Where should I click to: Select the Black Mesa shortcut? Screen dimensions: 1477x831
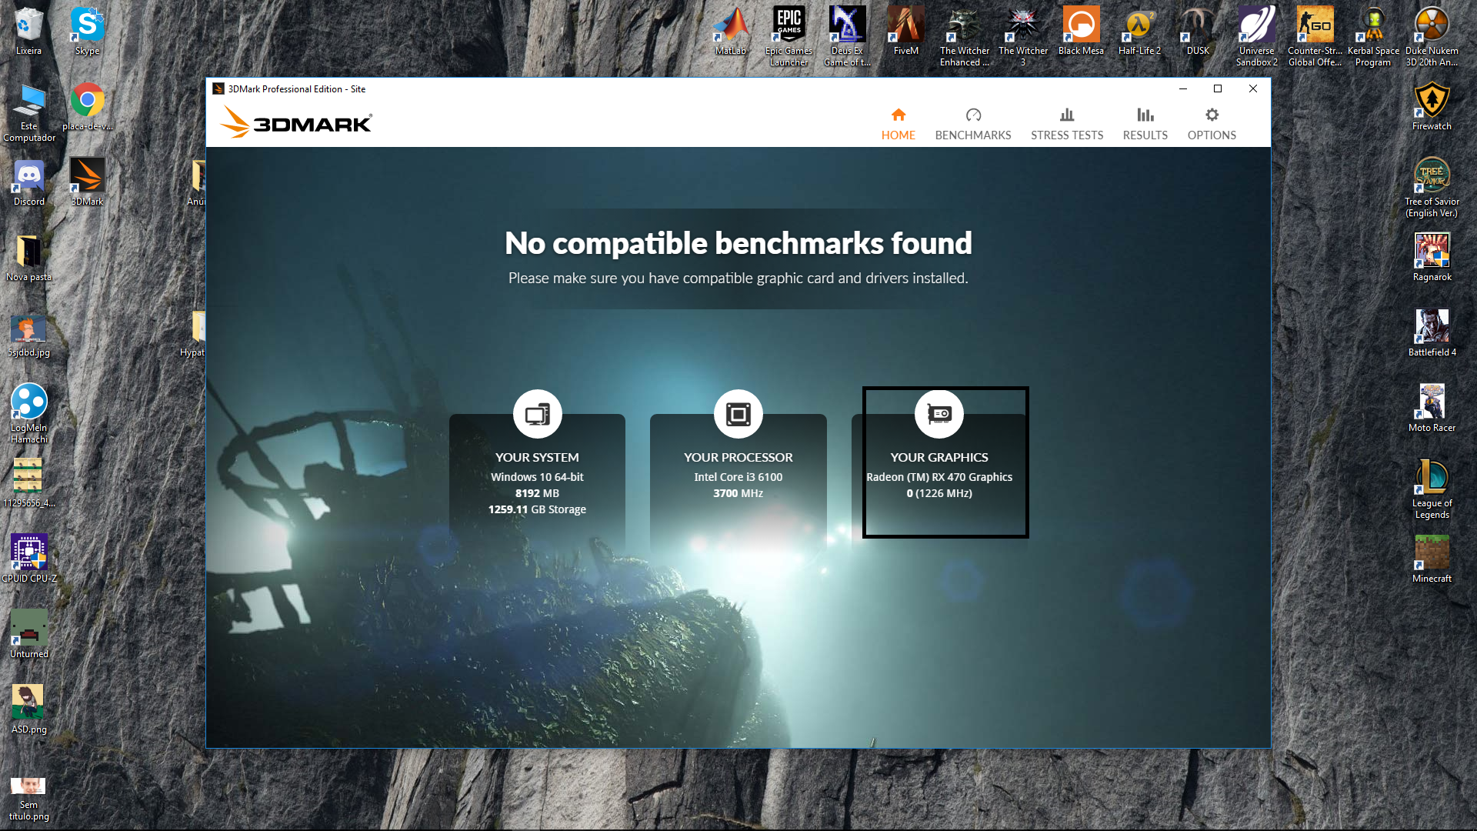click(1081, 32)
